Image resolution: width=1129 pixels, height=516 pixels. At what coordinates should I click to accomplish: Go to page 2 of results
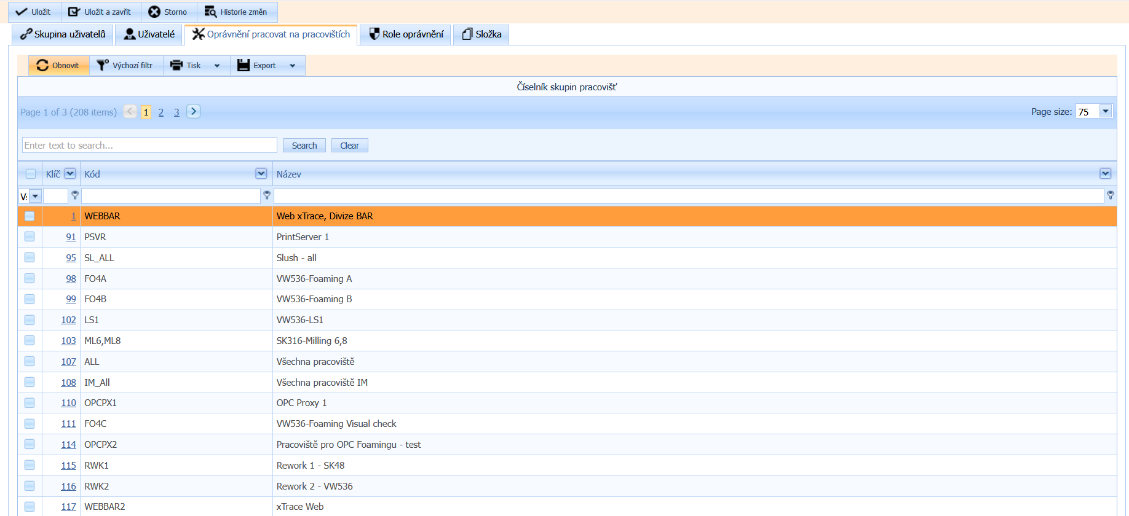pyautogui.click(x=161, y=112)
